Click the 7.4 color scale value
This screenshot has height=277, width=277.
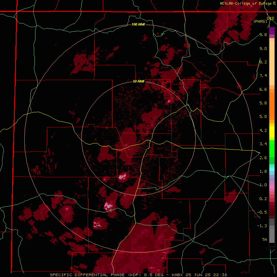point(263,76)
